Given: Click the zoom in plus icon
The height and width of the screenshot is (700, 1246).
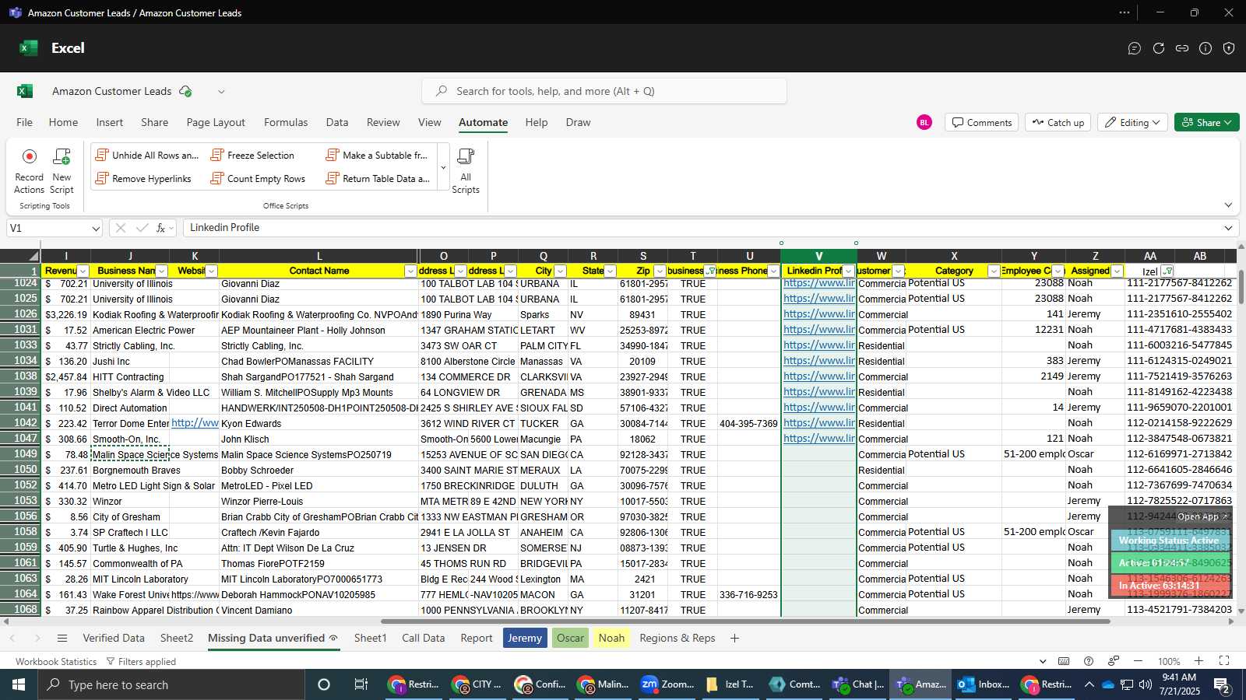Looking at the screenshot, I should coord(1198,661).
